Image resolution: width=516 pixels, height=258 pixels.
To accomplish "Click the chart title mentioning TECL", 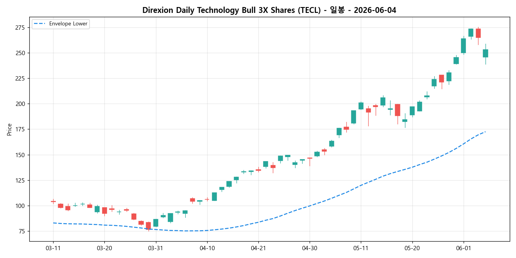I will click(269, 10).
